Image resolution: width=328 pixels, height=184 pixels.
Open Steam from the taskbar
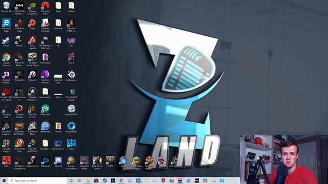tap(105, 180)
